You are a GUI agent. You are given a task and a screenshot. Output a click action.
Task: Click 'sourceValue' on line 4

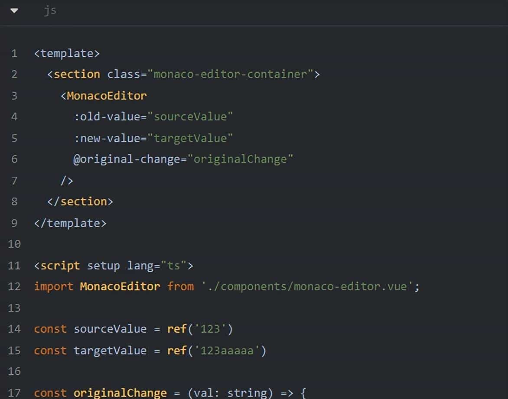pos(190,117)
